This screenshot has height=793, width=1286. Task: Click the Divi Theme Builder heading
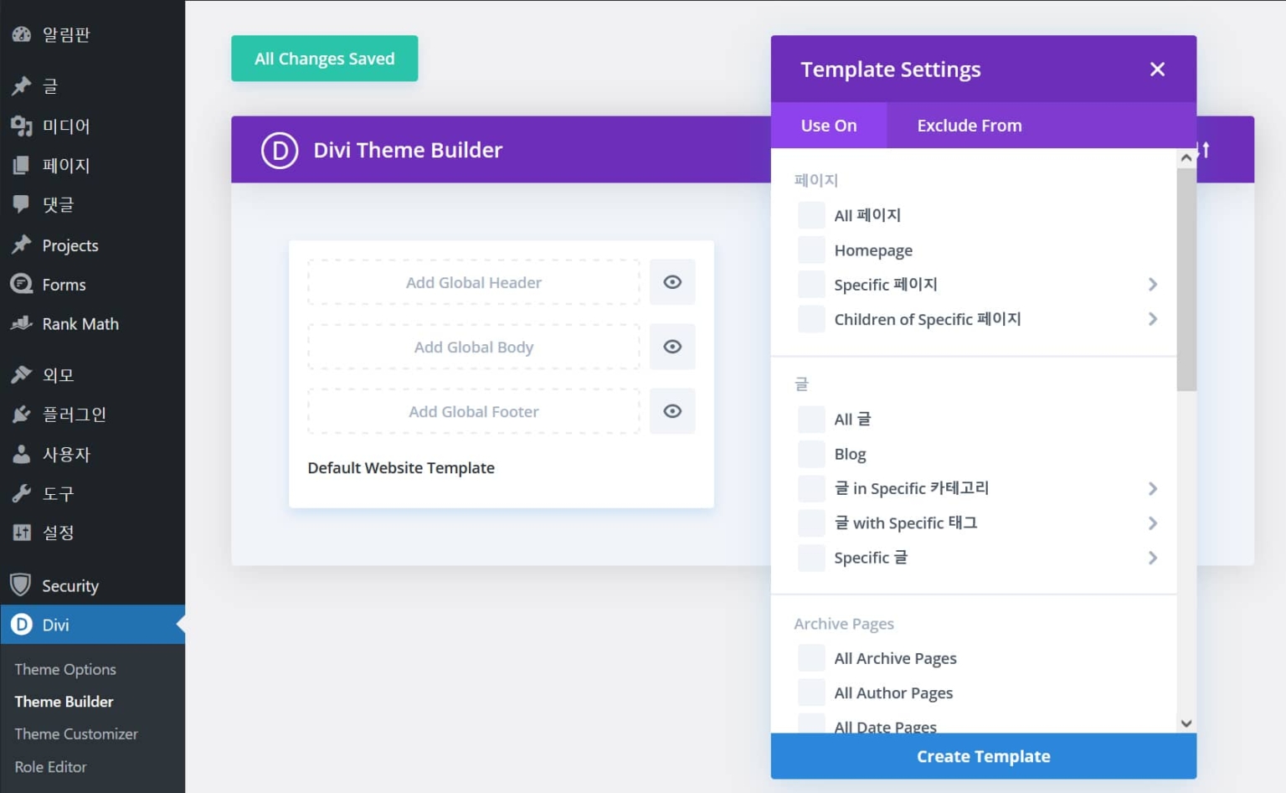click(x=408, y=150)
